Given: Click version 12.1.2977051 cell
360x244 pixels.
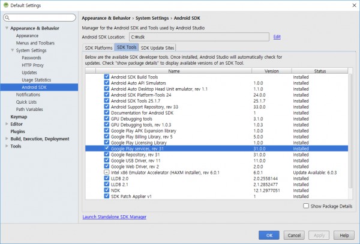Looking at the screenshot, I should tap(266, 190).
